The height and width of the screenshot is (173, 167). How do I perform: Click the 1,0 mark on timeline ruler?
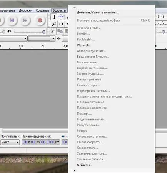click(21, 46)
